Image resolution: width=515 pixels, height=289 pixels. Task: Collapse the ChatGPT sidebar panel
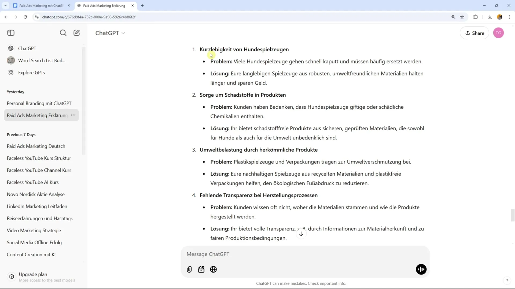[x=11, y=33]
